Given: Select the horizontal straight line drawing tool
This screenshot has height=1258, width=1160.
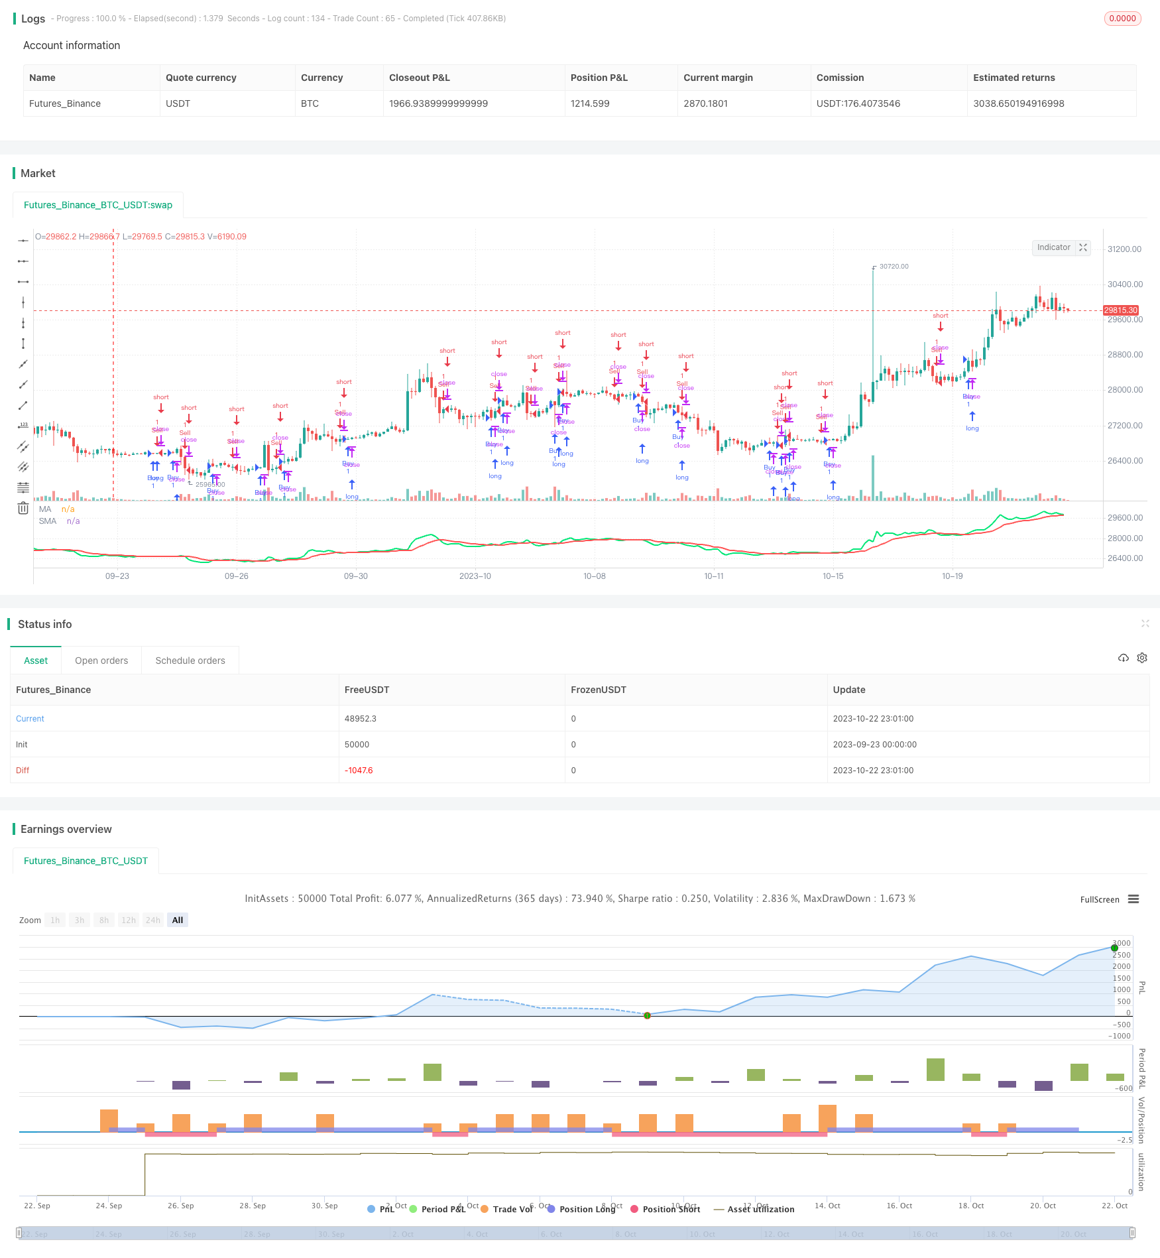Looking at the screenshot, I should [23, 241].
